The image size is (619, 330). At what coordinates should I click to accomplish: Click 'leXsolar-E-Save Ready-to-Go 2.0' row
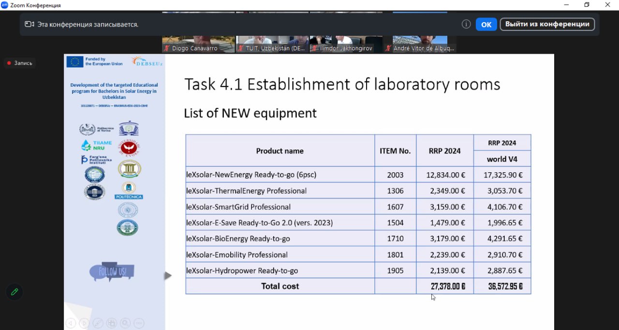point(358,223)
